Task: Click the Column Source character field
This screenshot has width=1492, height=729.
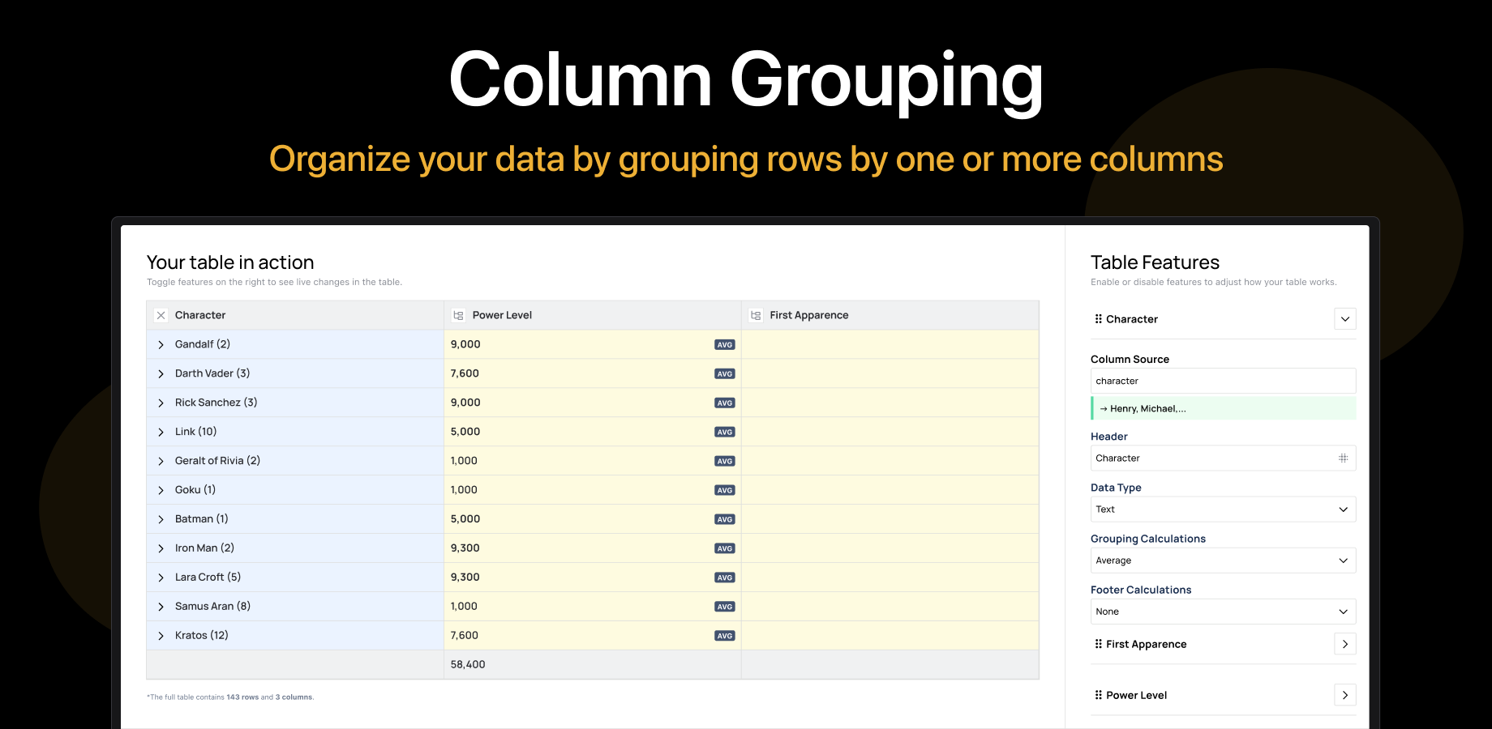Action: click(1223, 381)
